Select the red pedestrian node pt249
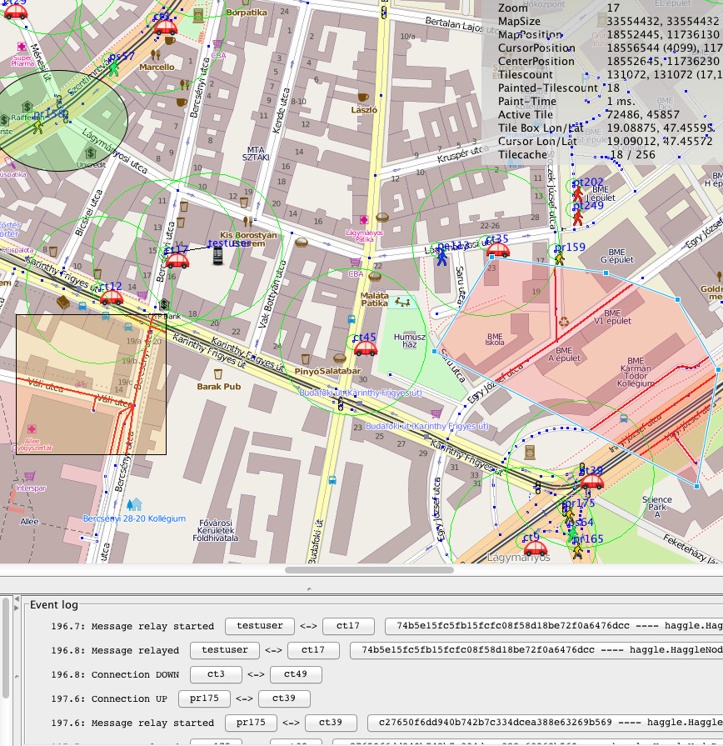The width and height of the screenshot is (723, 746). pyautogui.click(x=577, y=218)
